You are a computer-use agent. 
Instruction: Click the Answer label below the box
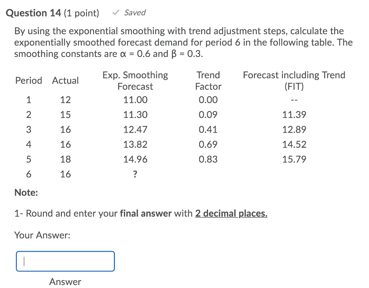[65, 282]
